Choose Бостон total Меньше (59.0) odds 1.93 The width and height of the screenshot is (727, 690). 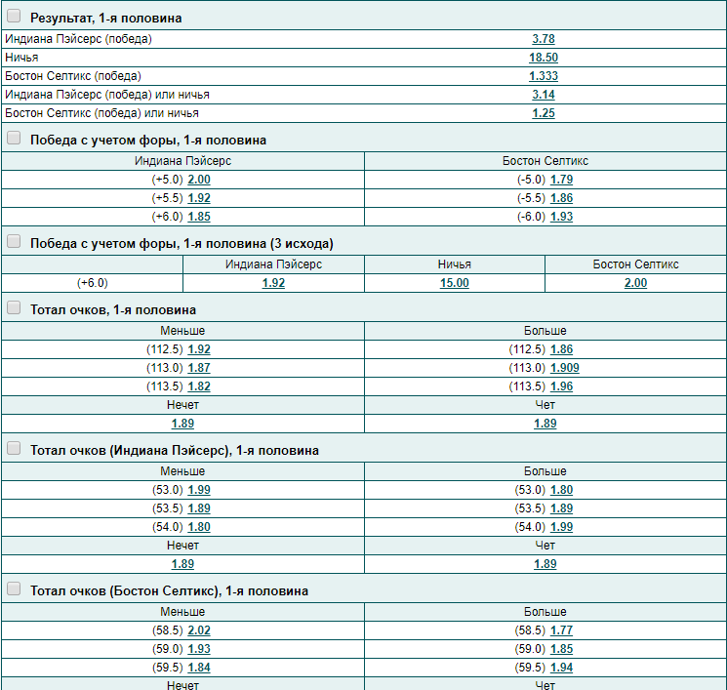point(199,649)
